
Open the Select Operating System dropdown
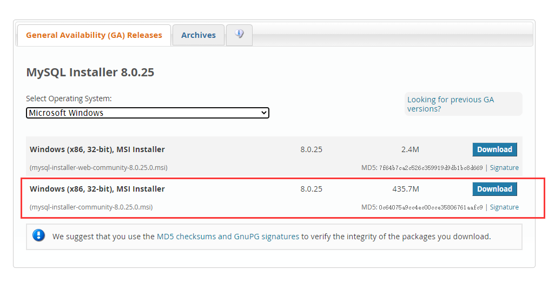(147, 113)
